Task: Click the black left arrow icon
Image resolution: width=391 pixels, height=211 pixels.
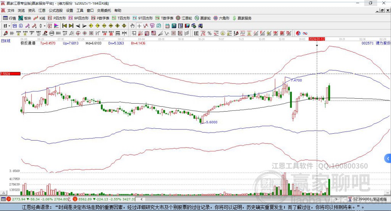Action: [78, 26]
